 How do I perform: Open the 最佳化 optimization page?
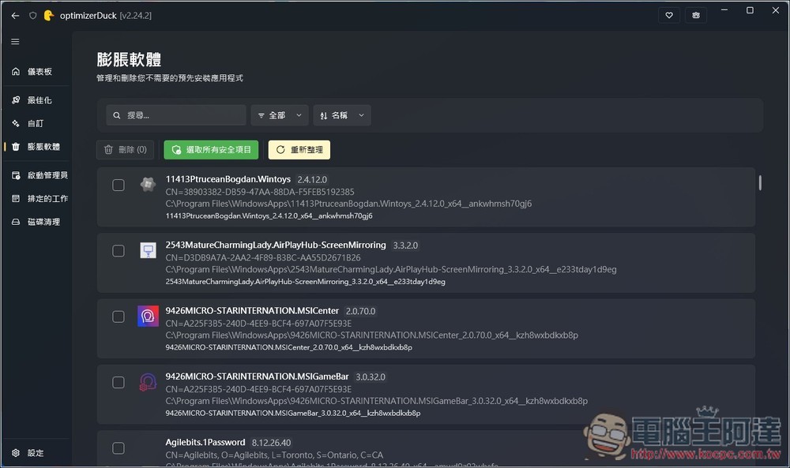(36, 100)
